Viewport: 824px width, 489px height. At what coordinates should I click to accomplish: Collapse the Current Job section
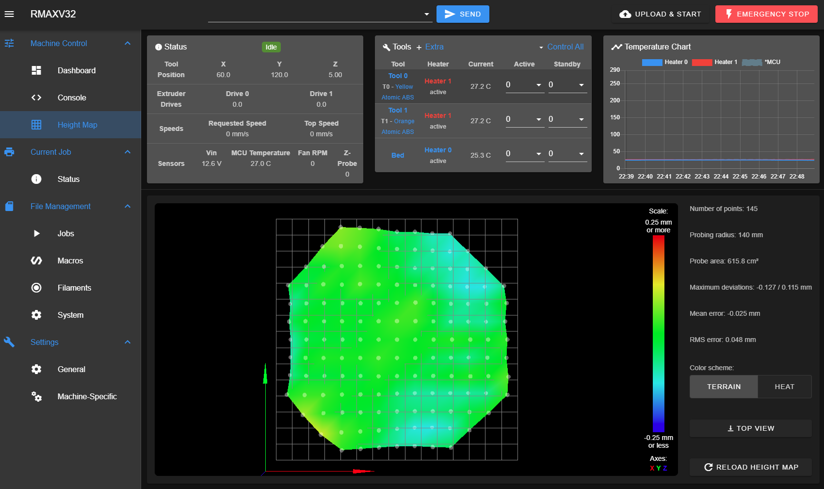128,152
